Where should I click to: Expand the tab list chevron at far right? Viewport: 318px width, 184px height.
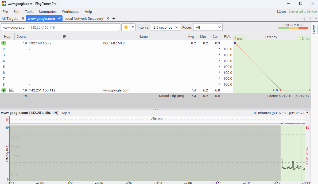tap(316, 18)
